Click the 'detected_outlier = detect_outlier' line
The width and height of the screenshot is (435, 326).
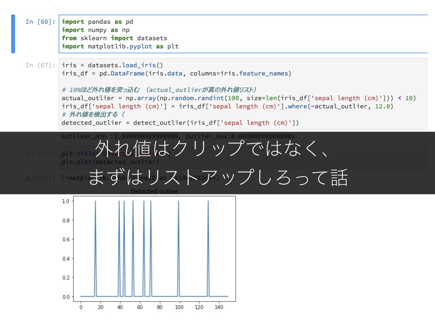click(180, 123)
